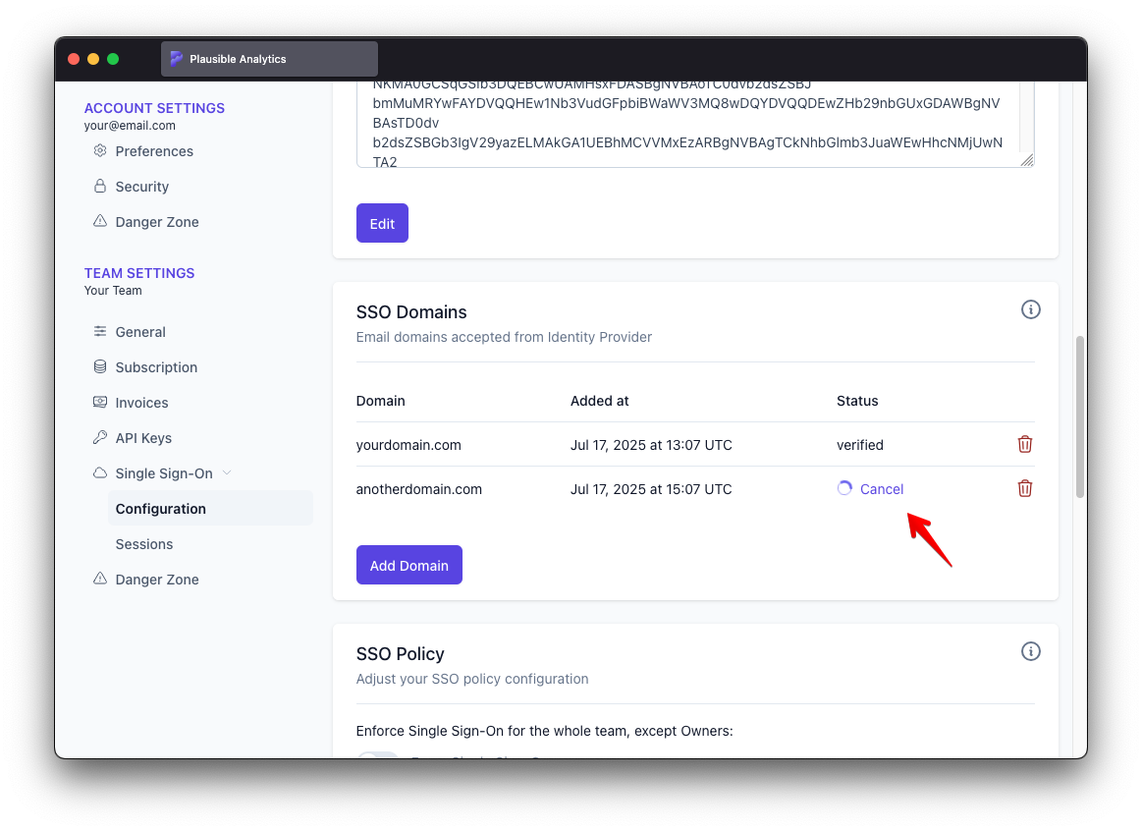
Task: Select the Subscription database icon
Action: tap(99, 366)
